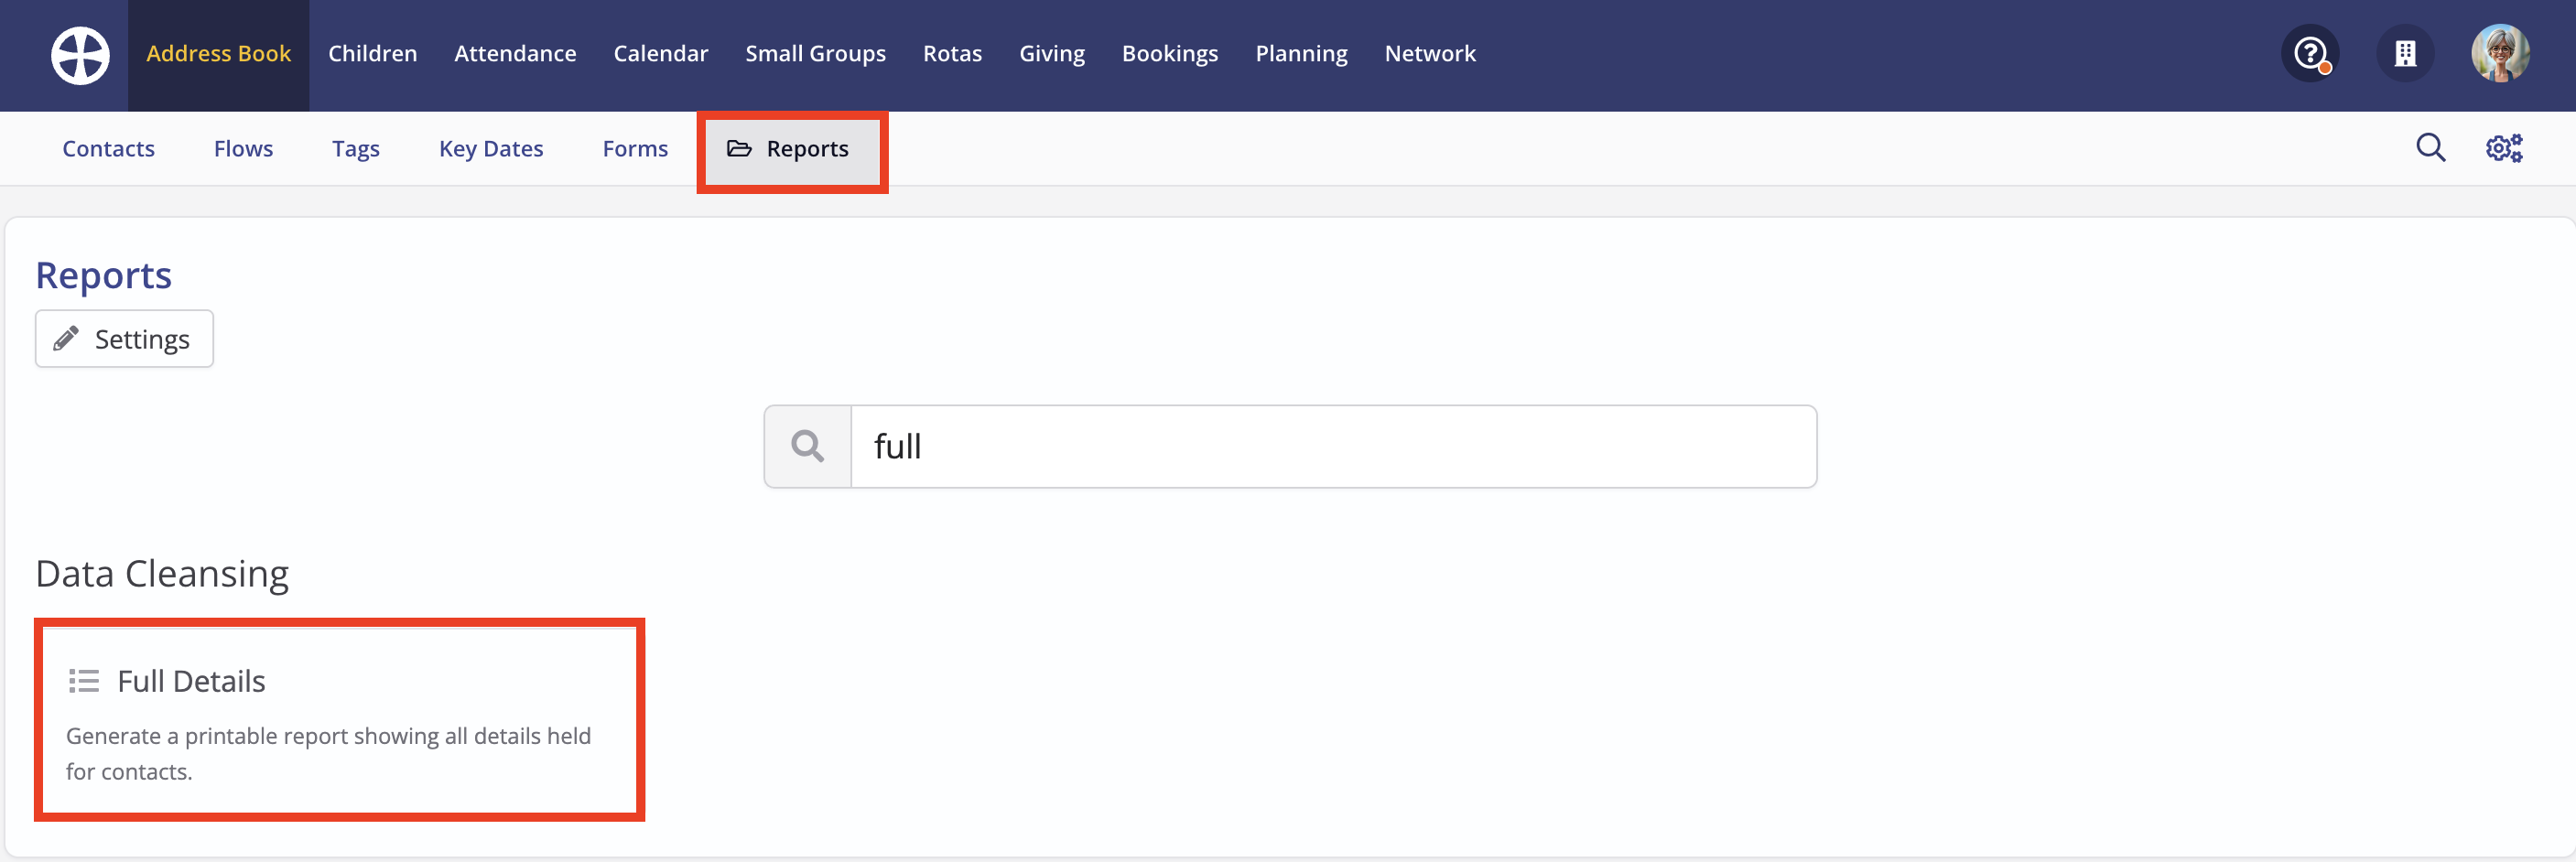Screen dimensions: 2576x862
Task: Click the pencil icon on Settings
Action: coord(66,339)
